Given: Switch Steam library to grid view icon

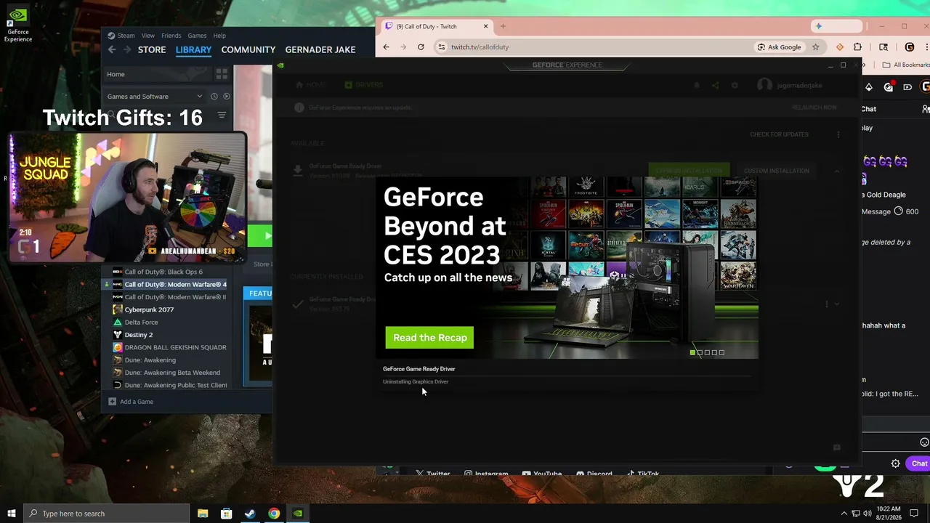Looking at the screenshot, I should point(222,74).
